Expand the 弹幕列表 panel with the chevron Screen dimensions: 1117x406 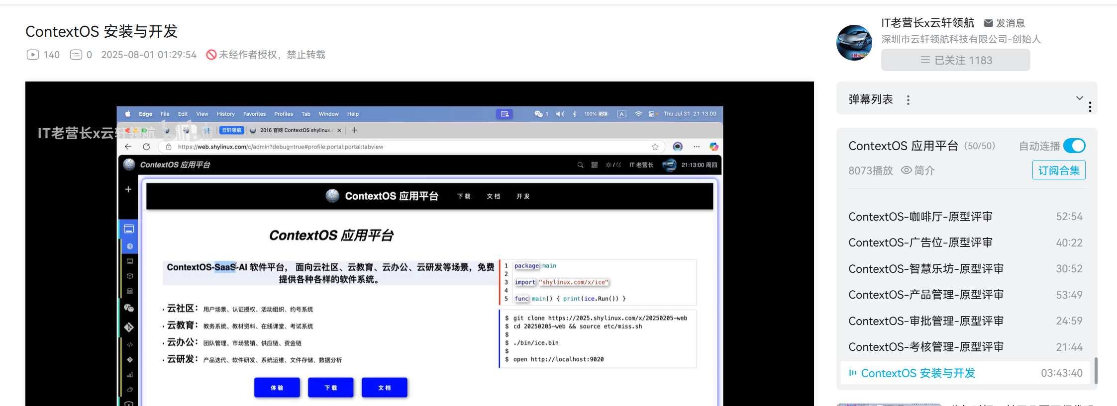coord(1079,98)
